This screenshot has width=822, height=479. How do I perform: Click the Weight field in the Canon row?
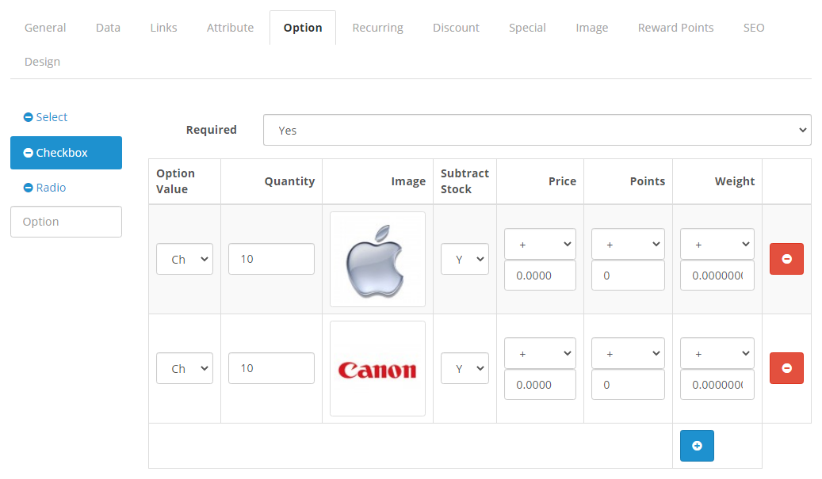coord(717,385)
